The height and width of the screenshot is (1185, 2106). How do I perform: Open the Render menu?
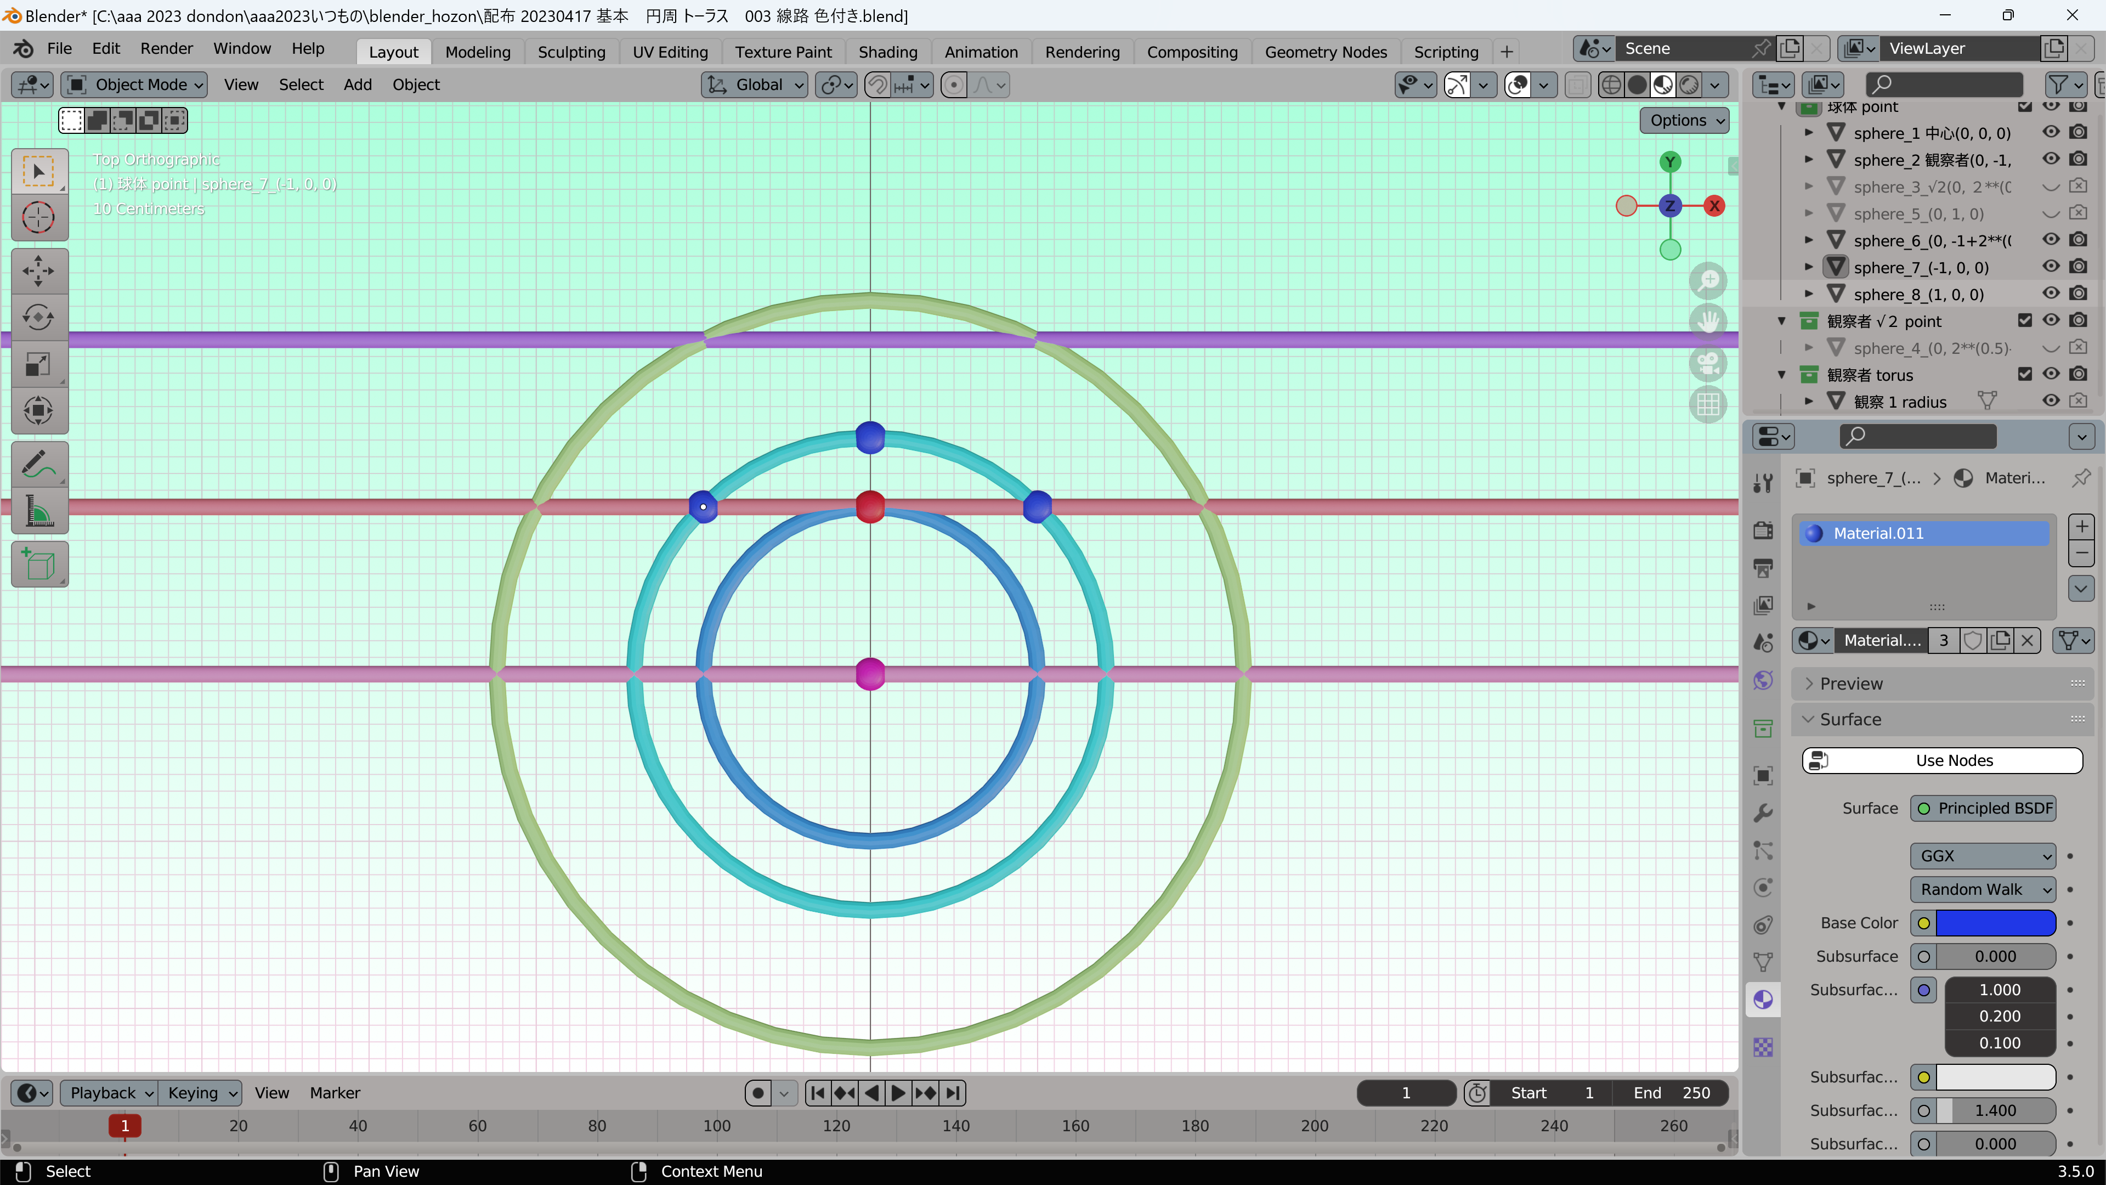point(166,48)
